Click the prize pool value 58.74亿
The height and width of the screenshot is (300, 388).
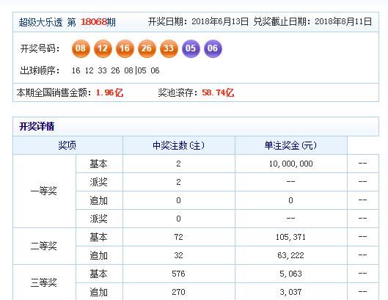coord(218,93)
